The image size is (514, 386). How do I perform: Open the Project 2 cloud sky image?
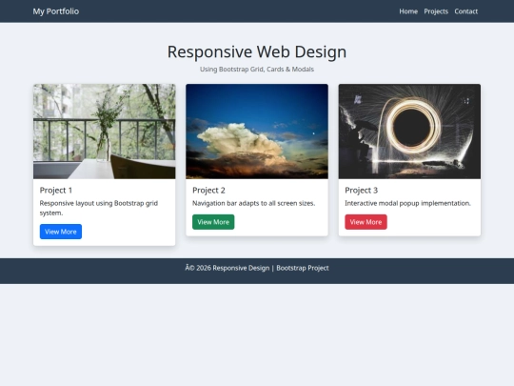(x=257, y=132)
